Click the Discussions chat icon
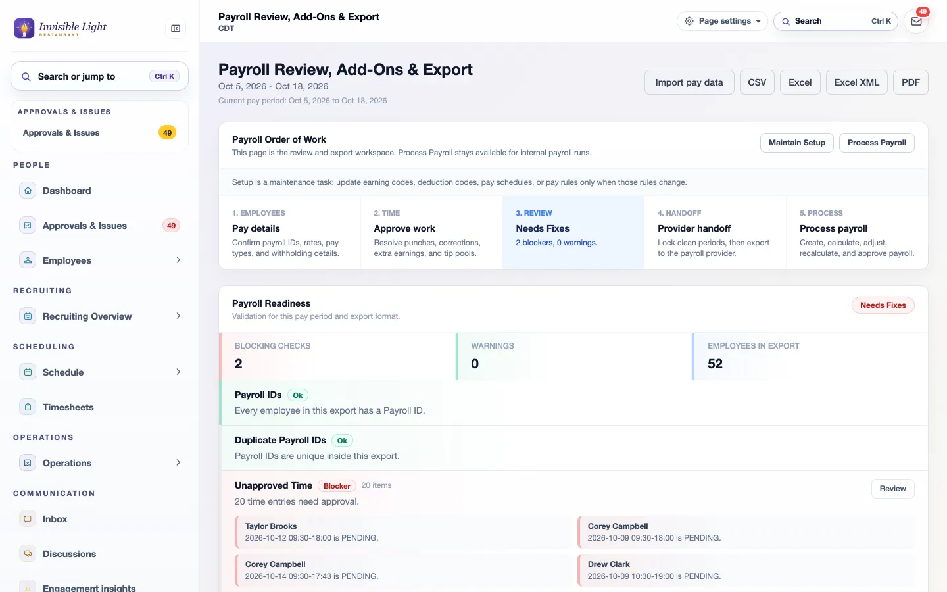This screenshot has height=592, width=947. [28, 554]
